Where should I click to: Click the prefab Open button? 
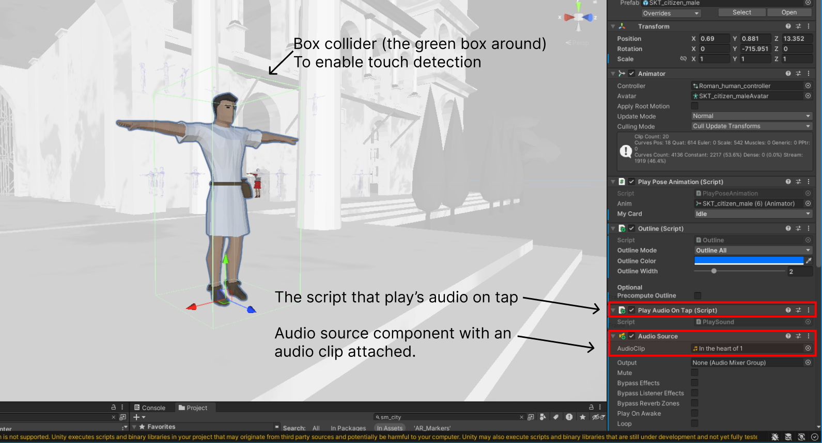tap(789, 12)
